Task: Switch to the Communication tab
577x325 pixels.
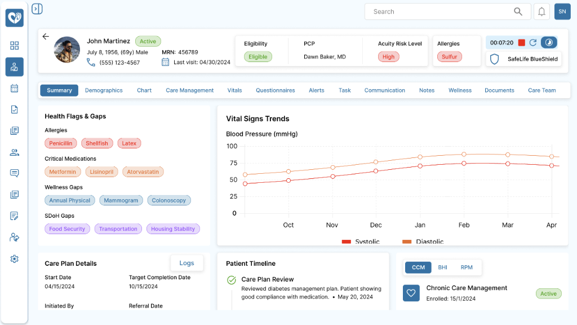Action: coord(384,90)
